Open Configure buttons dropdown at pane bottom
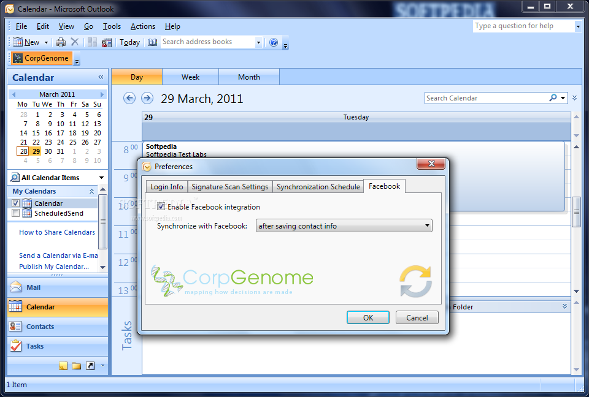589x397 pixels. [x=102, y=366]
